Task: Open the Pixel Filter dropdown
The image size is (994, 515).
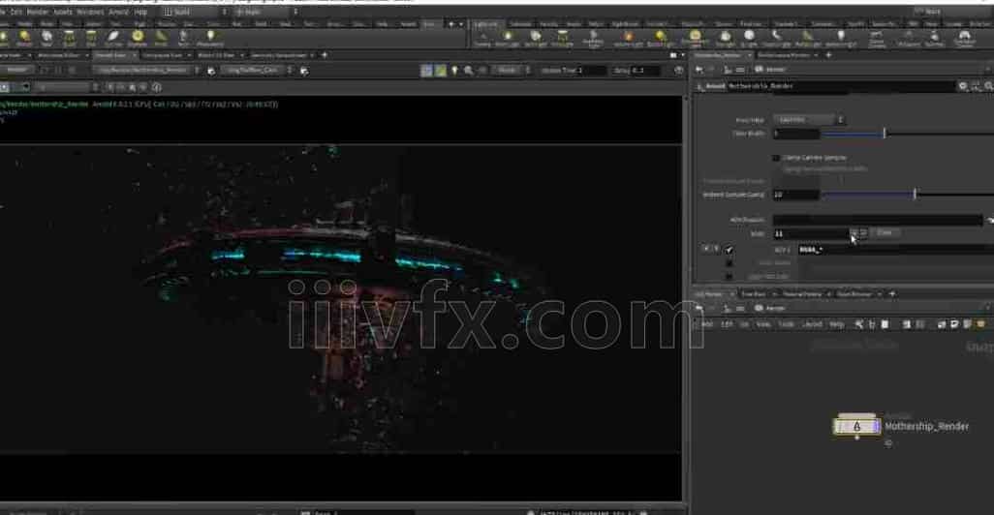Action: point(810,120)
